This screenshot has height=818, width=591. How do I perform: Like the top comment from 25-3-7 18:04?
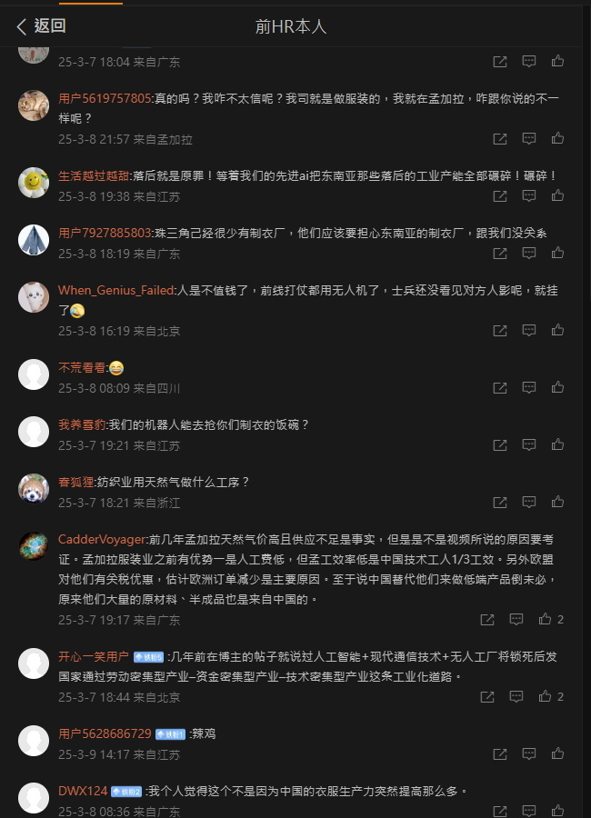tap(557, 62)
